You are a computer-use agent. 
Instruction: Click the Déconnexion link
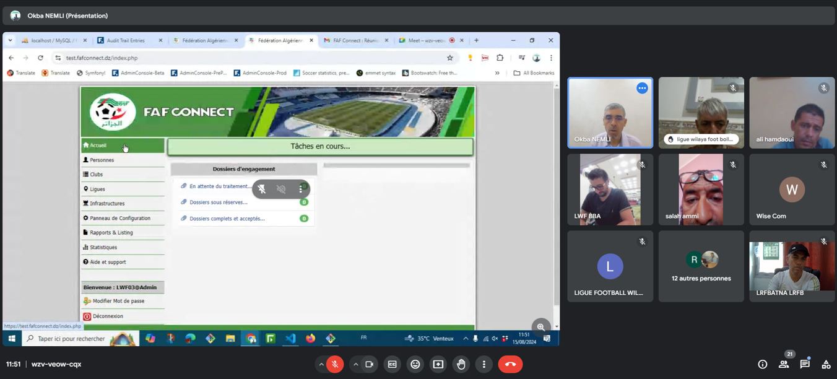click(x=108, y=316)
